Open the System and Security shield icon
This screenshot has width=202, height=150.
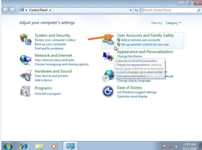(x=26, y=39)
